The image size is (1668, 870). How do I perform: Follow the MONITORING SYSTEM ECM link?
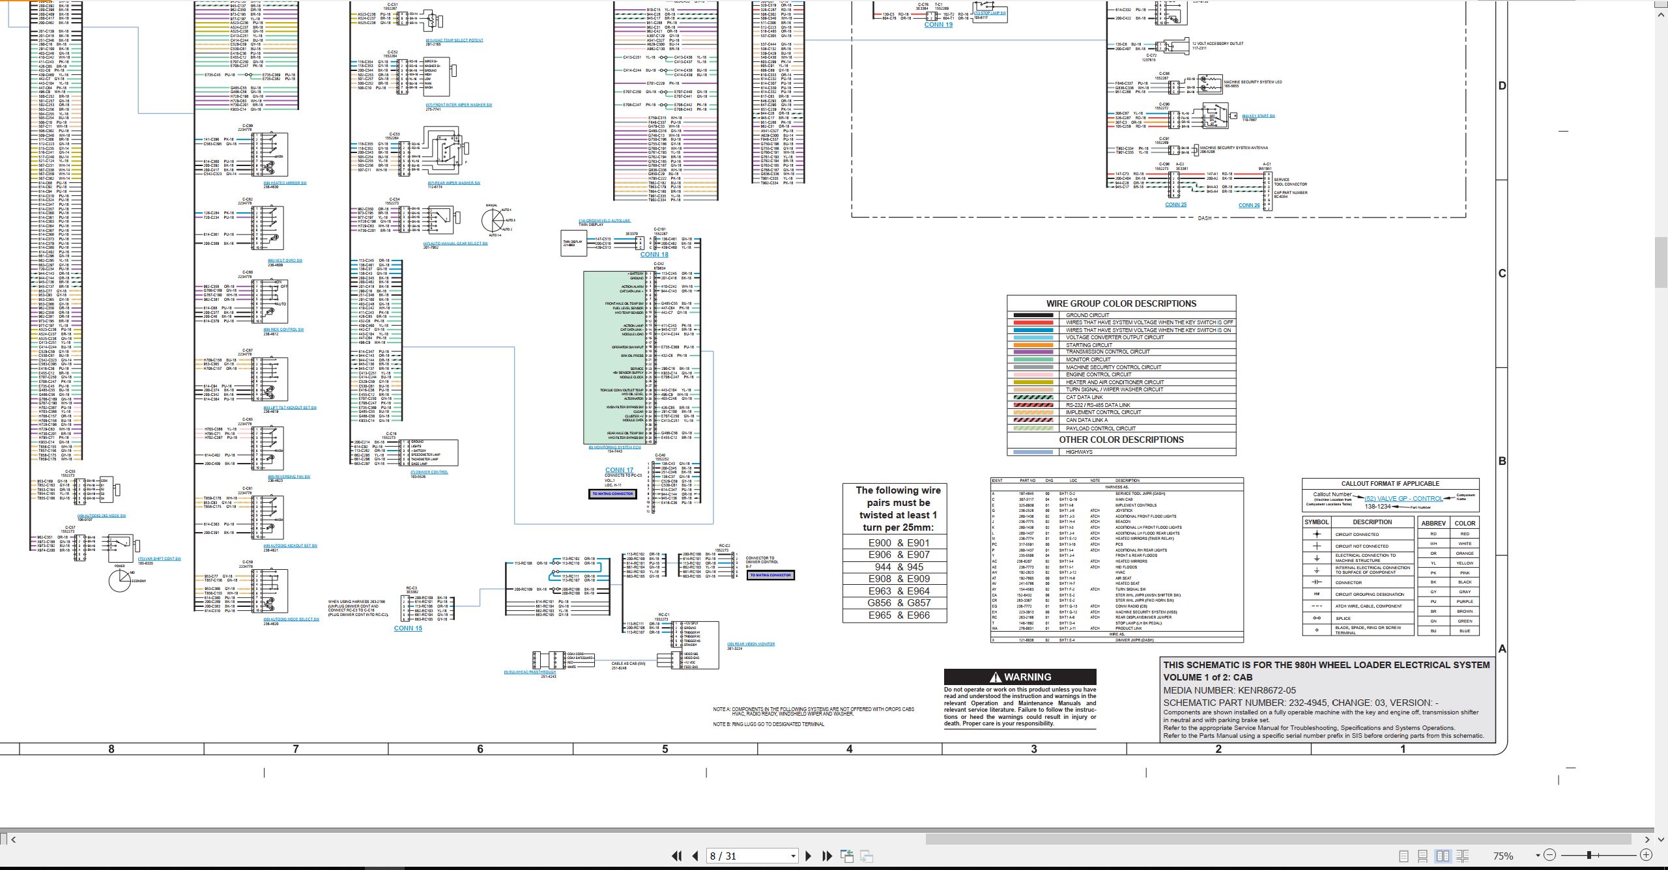[x=615, y=447]
